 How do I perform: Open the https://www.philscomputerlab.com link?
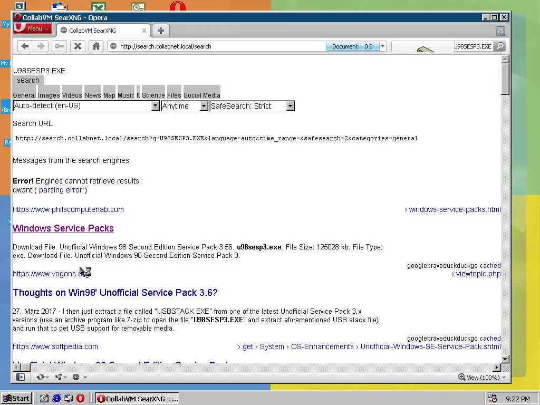[68, 209]
